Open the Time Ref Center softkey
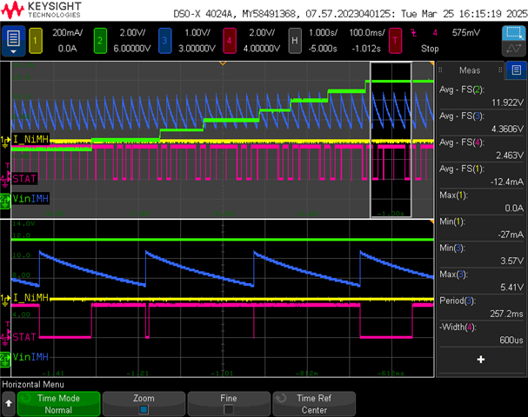The height and width of the screenshot is (417, 528). pyautogui.click(x=314, y=404)
